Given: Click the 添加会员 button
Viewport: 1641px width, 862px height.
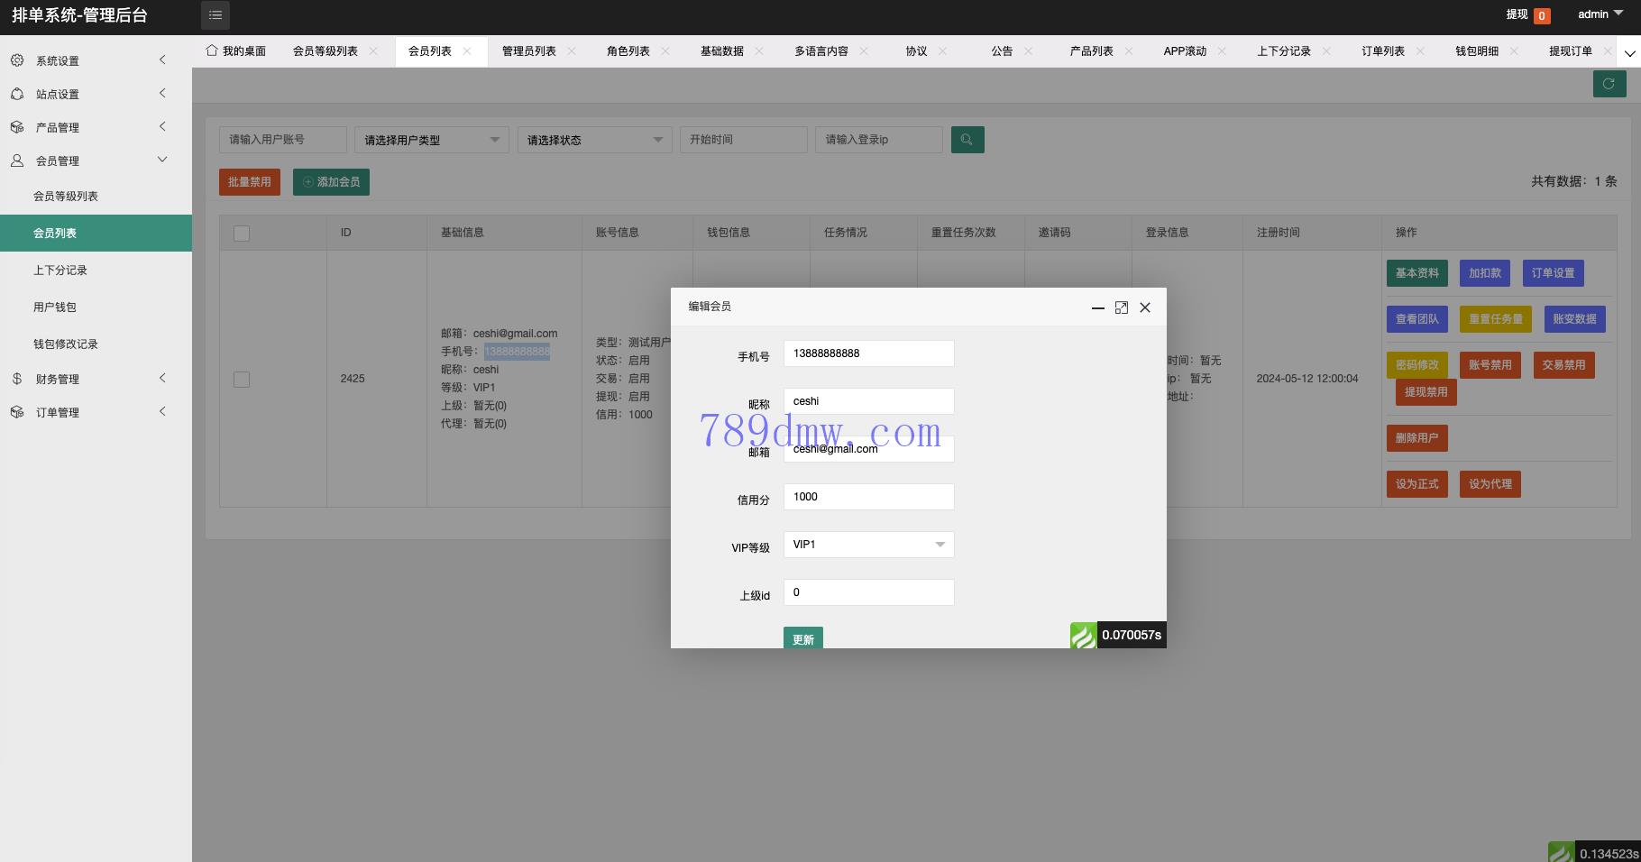Looking at the screenshot, I should [331, 182].
